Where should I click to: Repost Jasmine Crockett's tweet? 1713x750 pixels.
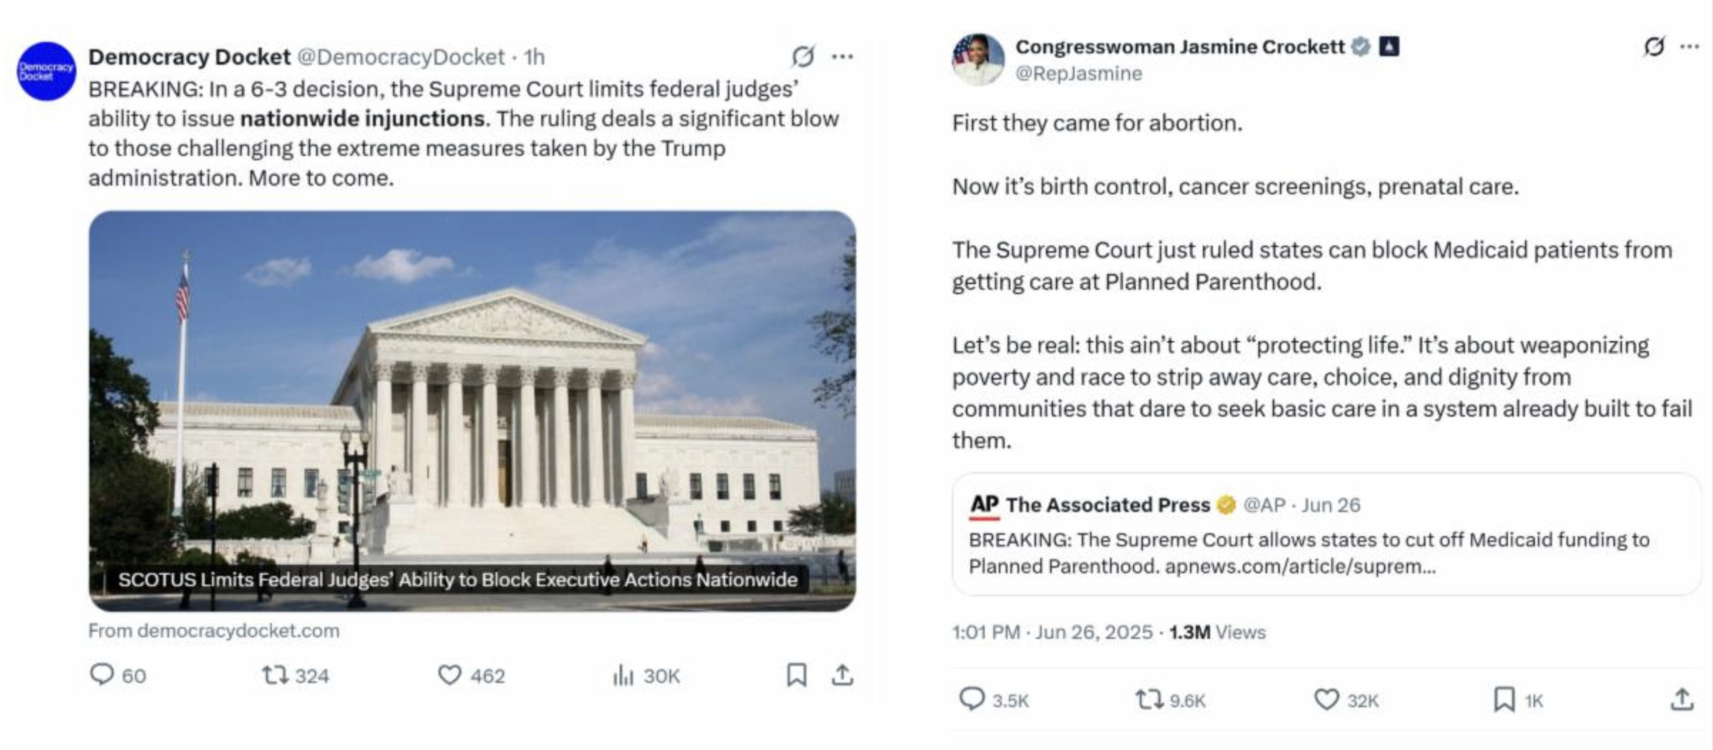tap(1148, 699)
